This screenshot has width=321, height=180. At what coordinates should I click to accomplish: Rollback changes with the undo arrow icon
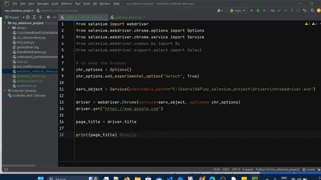304,10
